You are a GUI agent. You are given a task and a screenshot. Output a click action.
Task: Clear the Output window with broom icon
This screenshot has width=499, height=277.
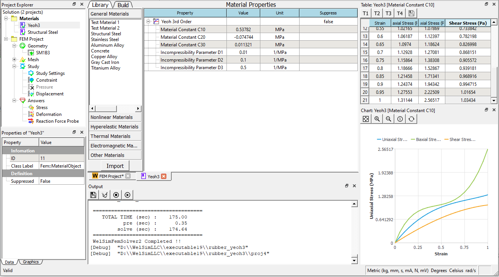[105, 195]
